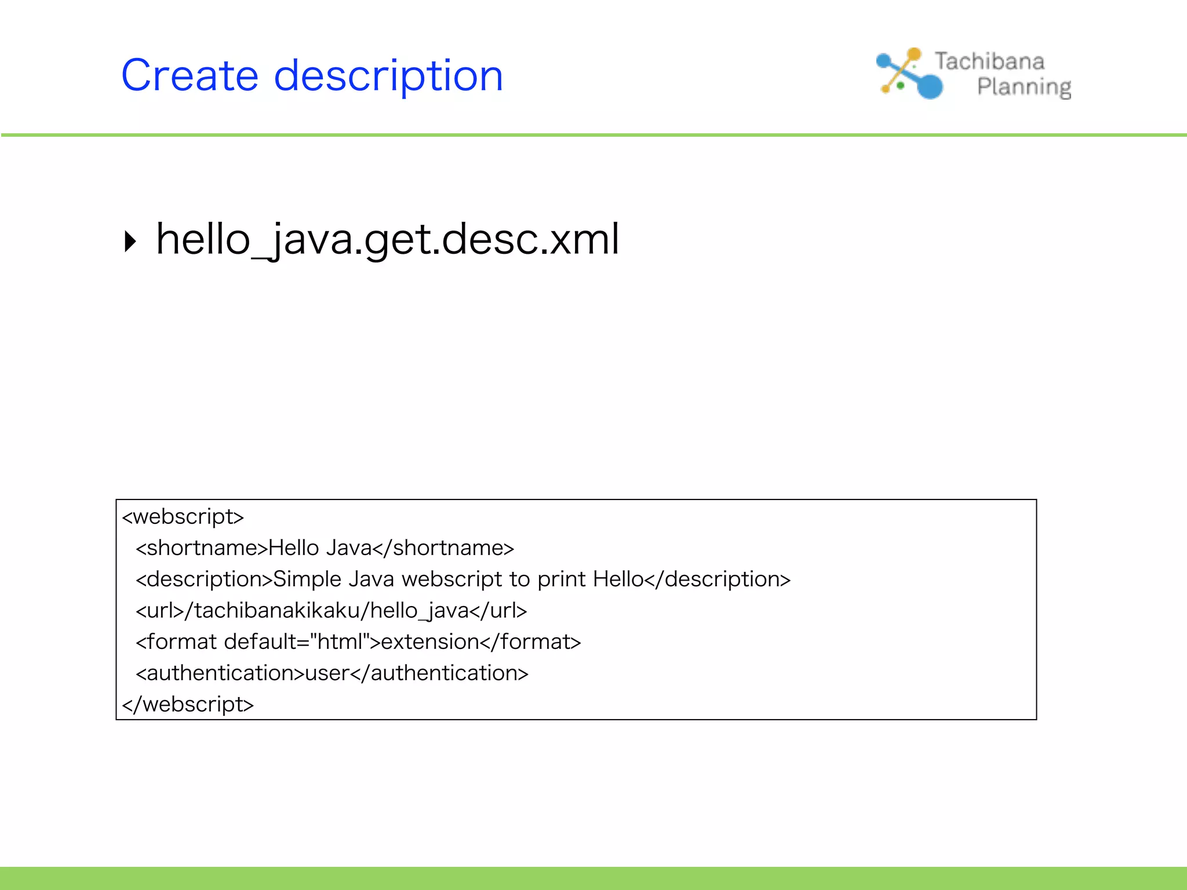Click the opening <webscript> tag line

tap(183, 516)
